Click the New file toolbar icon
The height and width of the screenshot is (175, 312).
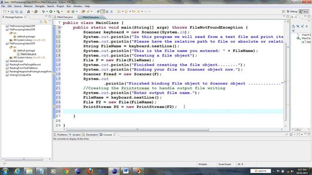click(5, 12)
